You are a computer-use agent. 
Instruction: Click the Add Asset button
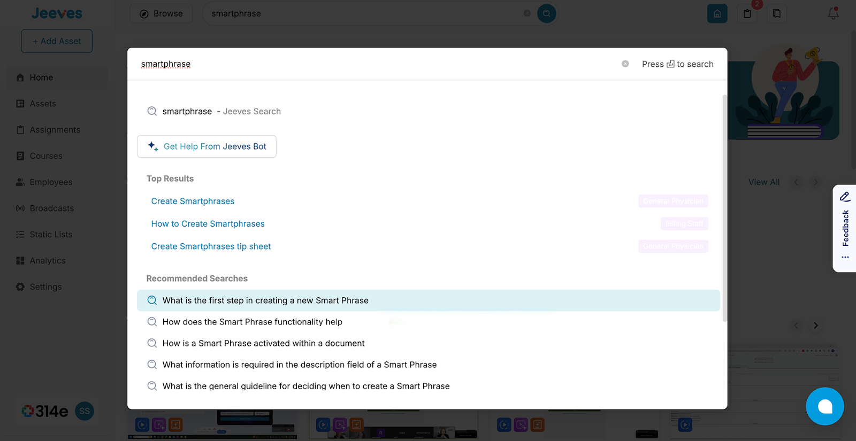coord(57,41)
